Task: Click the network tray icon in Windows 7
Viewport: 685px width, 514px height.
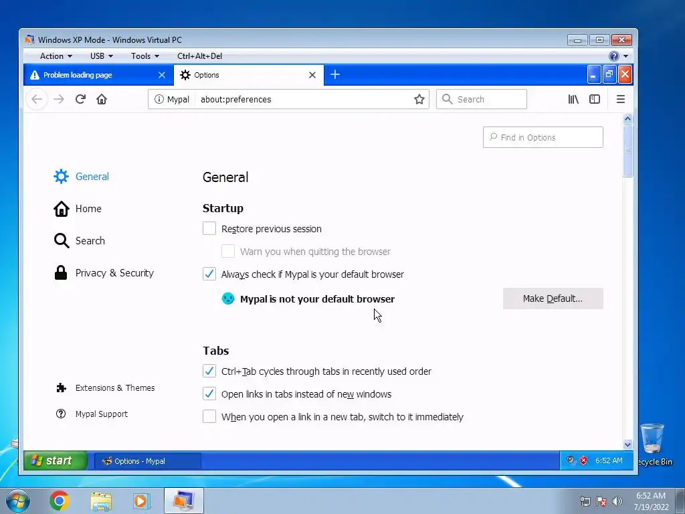Action: tap(585, 501)
